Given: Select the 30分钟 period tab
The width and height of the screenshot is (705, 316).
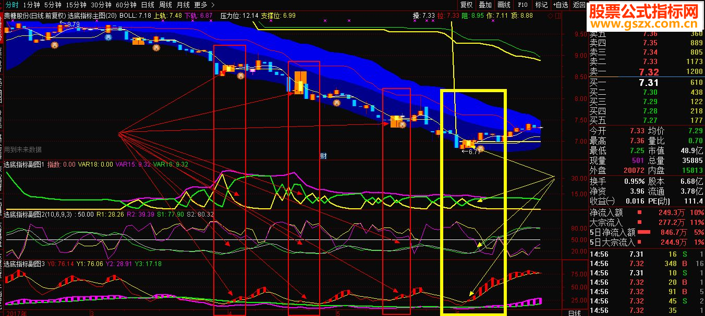Looking at the screenshot, I should point(101,5).
